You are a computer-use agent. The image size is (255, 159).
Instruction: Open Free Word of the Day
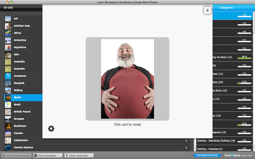pyautogui.click(x=207, y=156)
